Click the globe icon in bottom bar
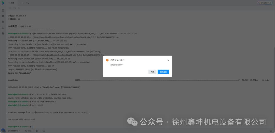Image resolution: width=275 pixels, height=133 pixels. pyautogui.click(x=37, y=131)
